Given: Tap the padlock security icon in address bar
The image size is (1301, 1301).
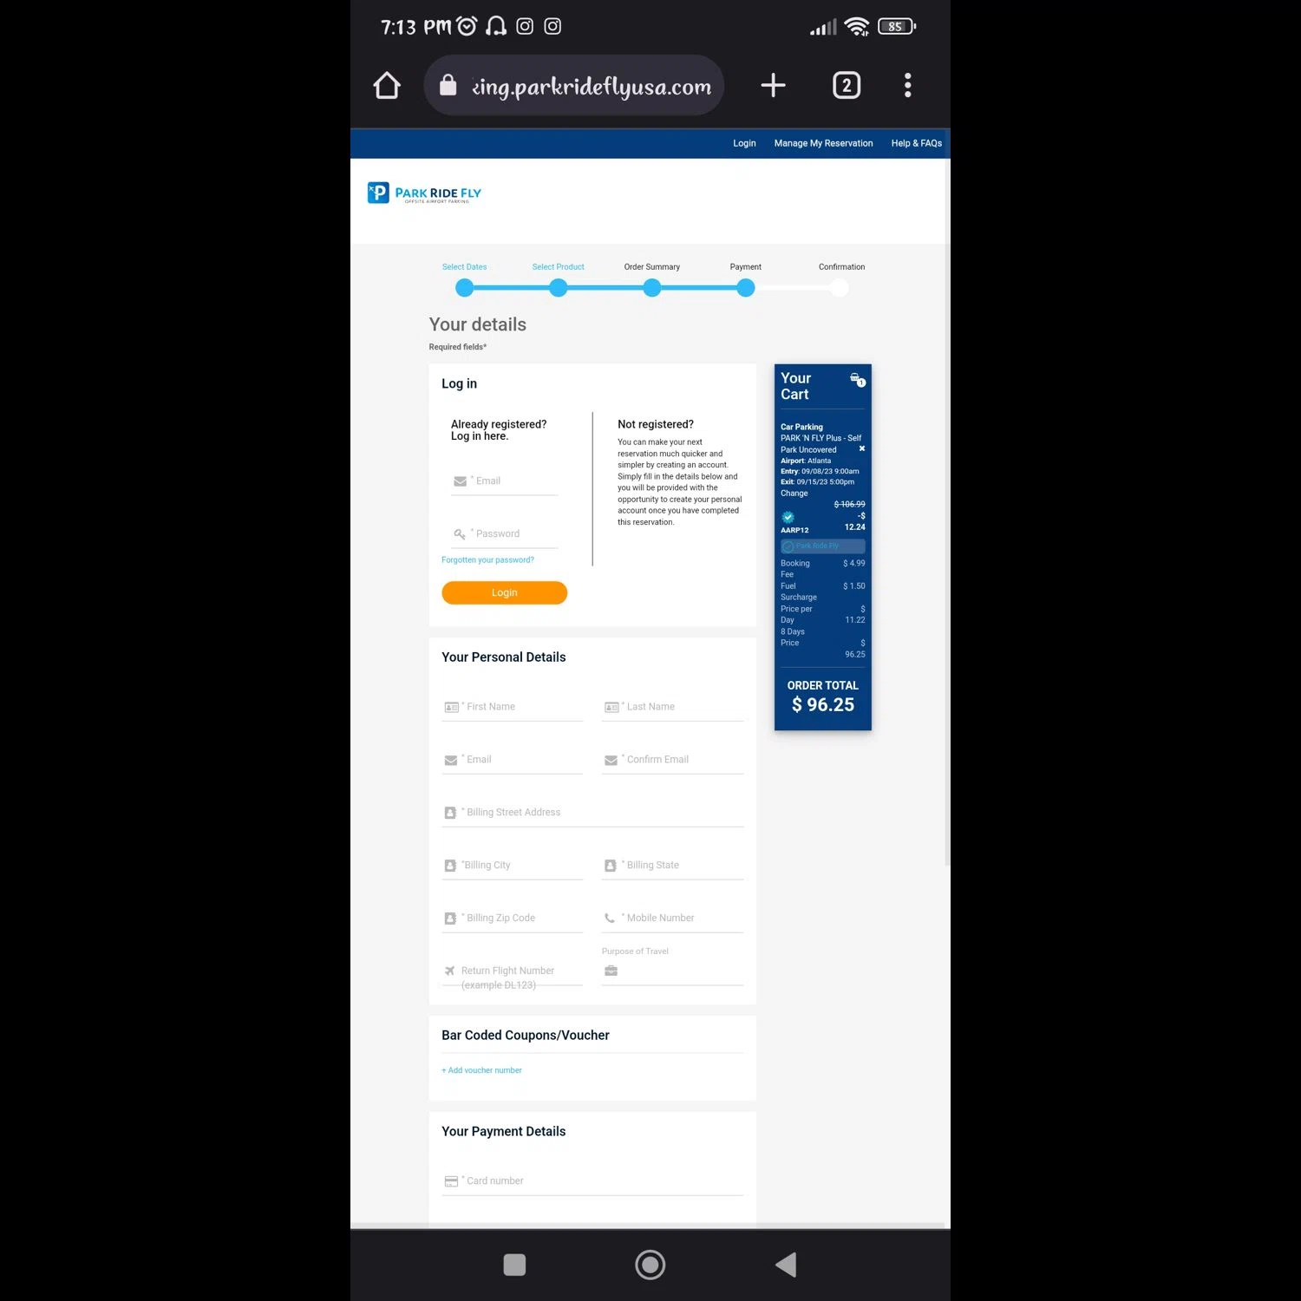Looking at the screenshot, I should click(448, 85).
